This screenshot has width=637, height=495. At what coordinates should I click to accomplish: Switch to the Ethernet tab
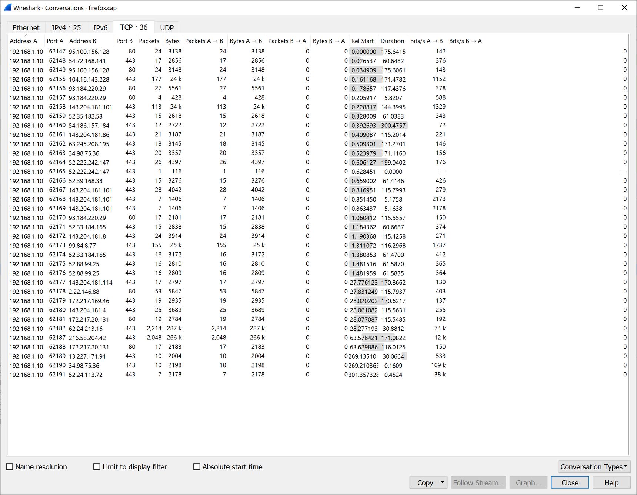tap(26, 28)
